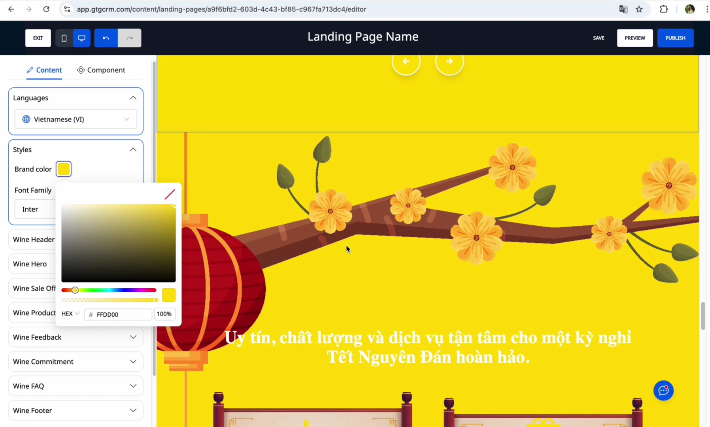Select the Content tab
The height and width of the screenshot is (427, 710).
tap(44, 70)
